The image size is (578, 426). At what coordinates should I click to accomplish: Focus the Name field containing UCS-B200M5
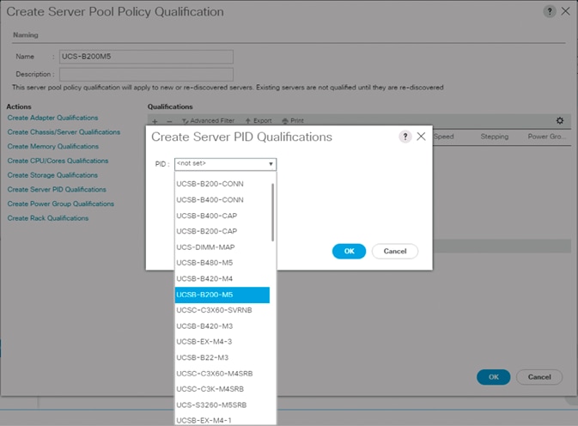146,57
